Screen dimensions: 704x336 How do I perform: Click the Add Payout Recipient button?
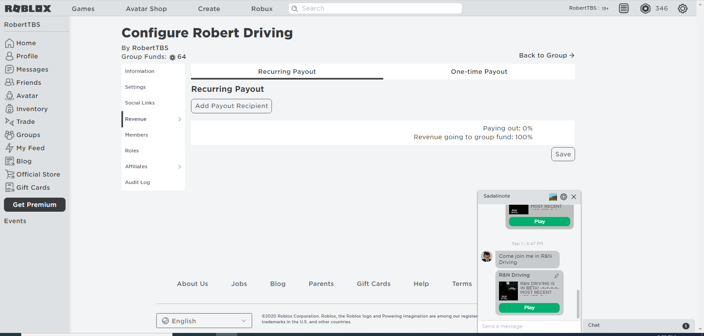[231, 106]
